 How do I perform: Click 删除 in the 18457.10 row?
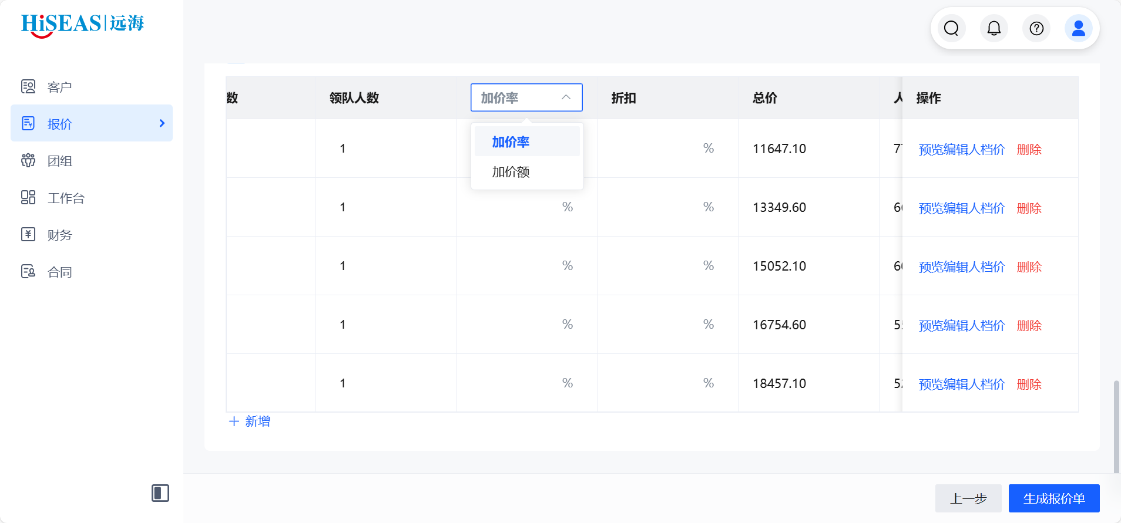(x=1029, y=384)
